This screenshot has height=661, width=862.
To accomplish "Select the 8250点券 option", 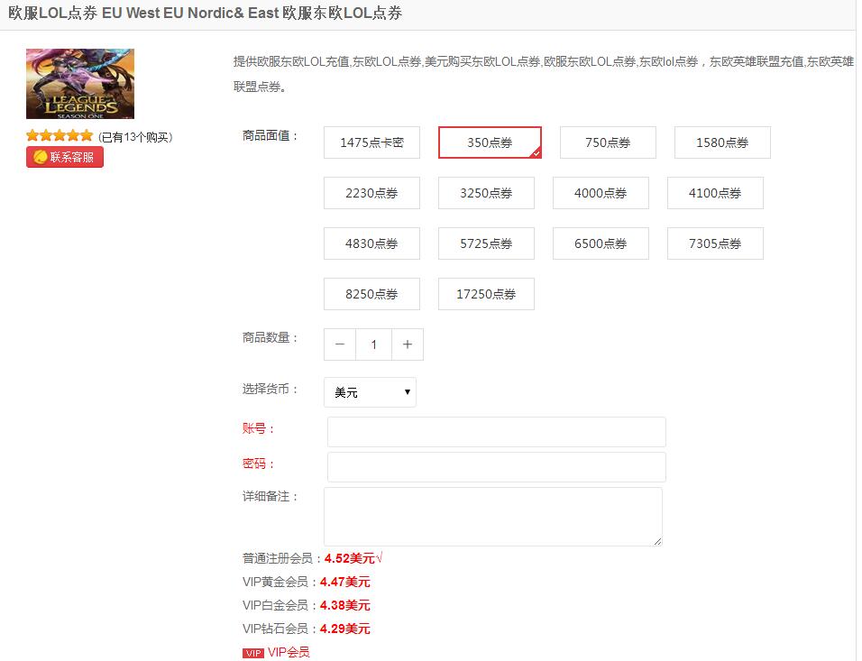I will pos(371,294).
